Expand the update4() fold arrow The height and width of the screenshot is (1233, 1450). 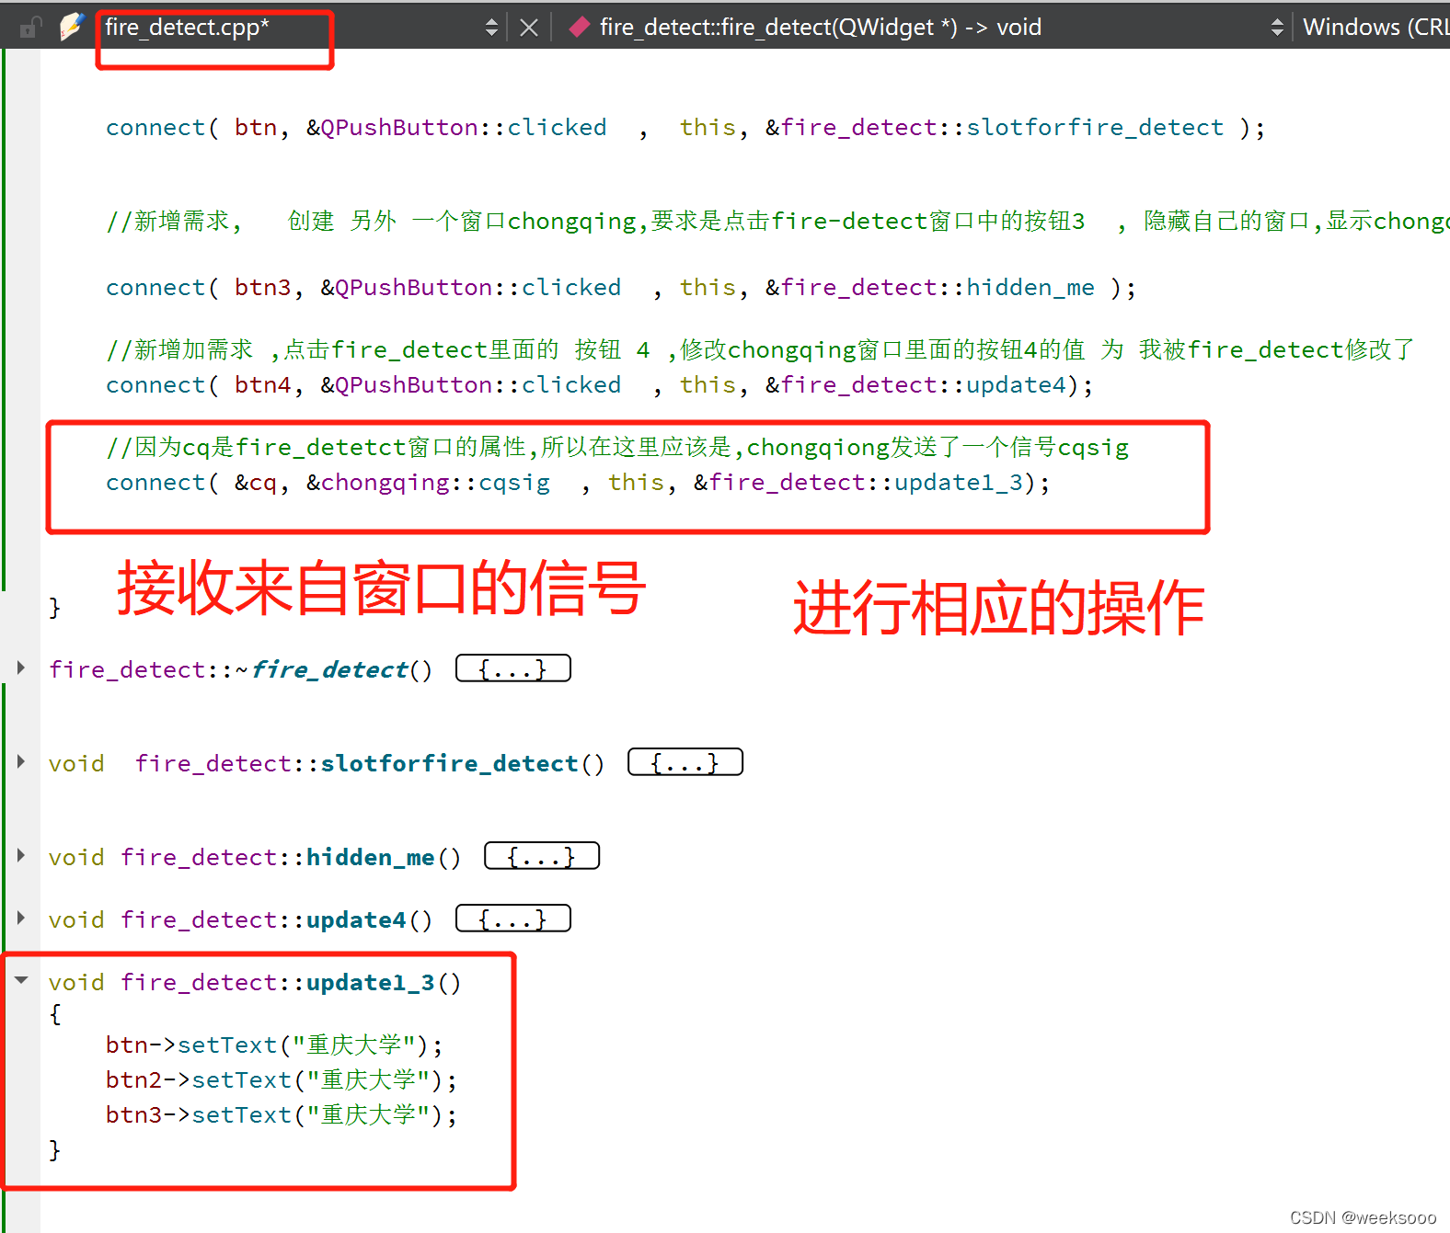pyautogui.click(x=21, y=918)
